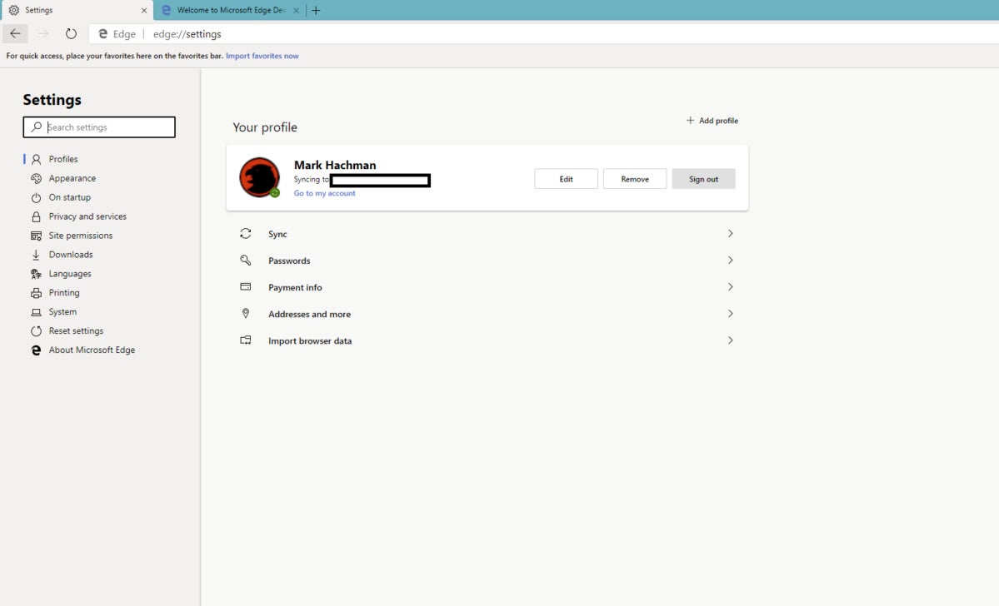Click the Sign out button
The image size is (999, 606).
[703, 179]
